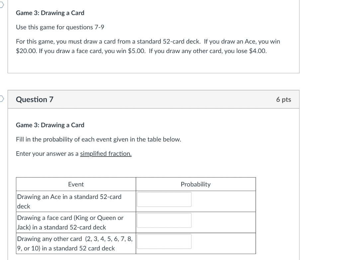Select the Drawing an Ace table row
The image size is (340, 260).
point(76,201)
